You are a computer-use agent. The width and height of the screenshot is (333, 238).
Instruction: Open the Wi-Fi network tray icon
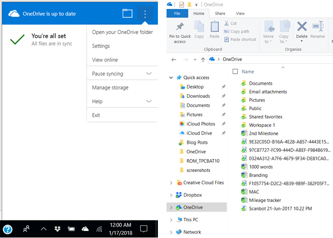tap(99, 229)
